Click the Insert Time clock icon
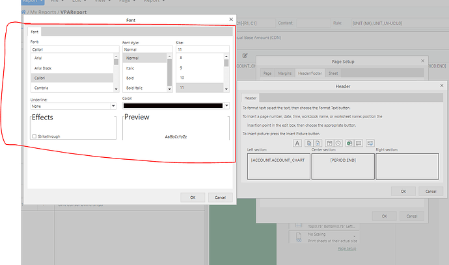The image size is (449, 265). point(338,142)
